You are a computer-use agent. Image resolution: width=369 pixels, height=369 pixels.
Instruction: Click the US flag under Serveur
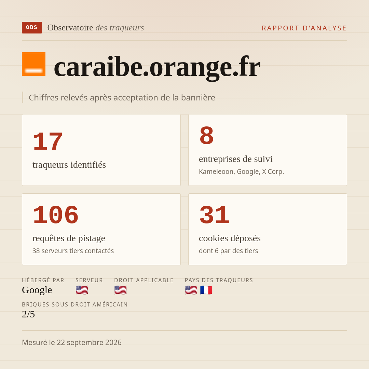pyautogui.click(x=82, y=290)
